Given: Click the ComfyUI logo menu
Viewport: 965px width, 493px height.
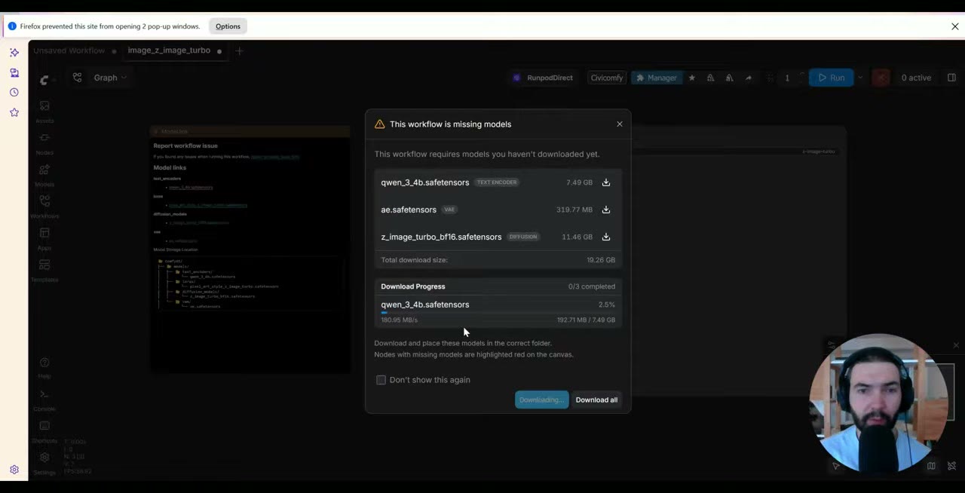Looking at the screenshot, I should pyautogui.click(x=44, y=80).
